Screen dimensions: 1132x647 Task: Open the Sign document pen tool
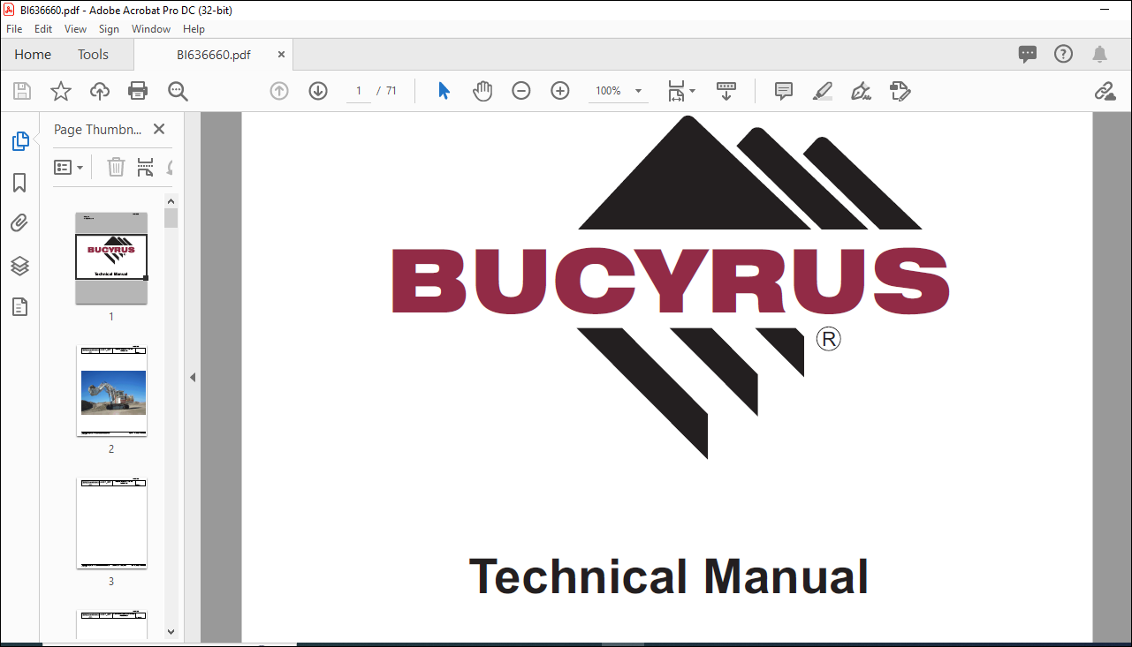[x=861, y=91]
